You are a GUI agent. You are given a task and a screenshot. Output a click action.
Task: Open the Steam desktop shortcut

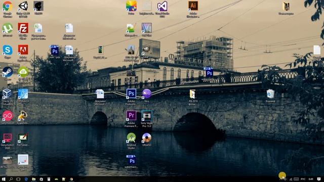(8, 72)
